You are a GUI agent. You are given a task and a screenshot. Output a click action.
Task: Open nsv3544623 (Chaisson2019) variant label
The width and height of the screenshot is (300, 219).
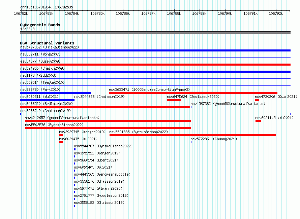[x=99, y=97]
